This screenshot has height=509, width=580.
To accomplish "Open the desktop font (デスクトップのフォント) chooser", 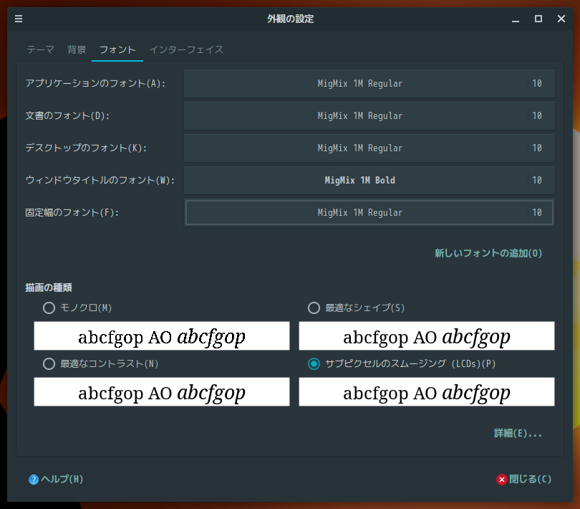I will [x=369, y=148].
